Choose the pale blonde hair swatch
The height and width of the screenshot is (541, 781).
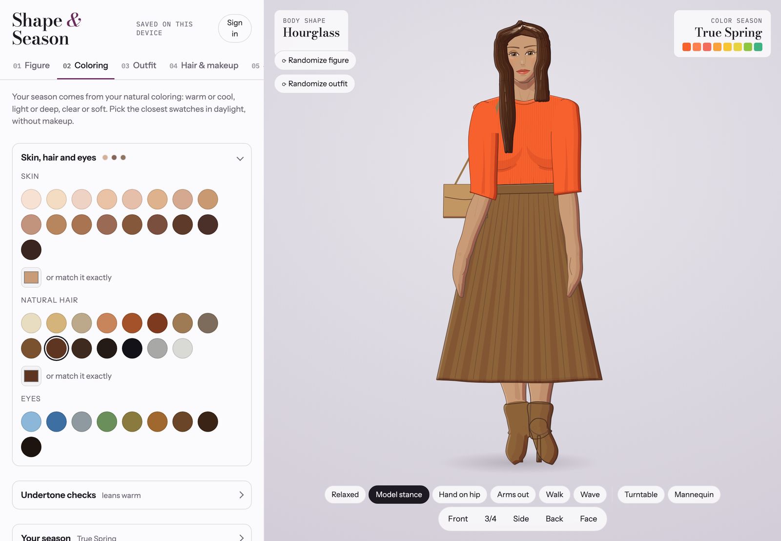point(31,323)
